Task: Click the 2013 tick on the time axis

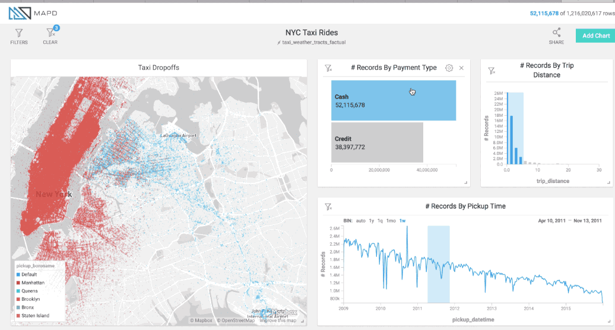Action: coord(492,309)
